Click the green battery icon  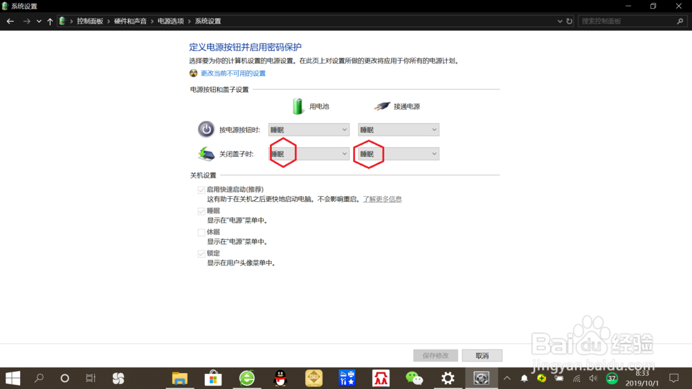[298, 106]
